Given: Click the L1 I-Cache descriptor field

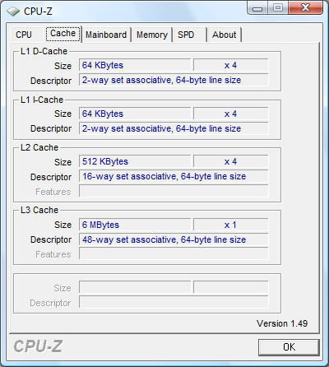Looking at the screenshot, I should click(x=174, y=128).
